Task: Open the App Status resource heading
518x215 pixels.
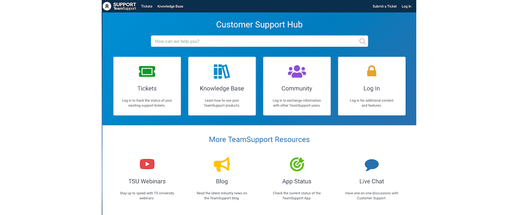Action: coord(296,181)
